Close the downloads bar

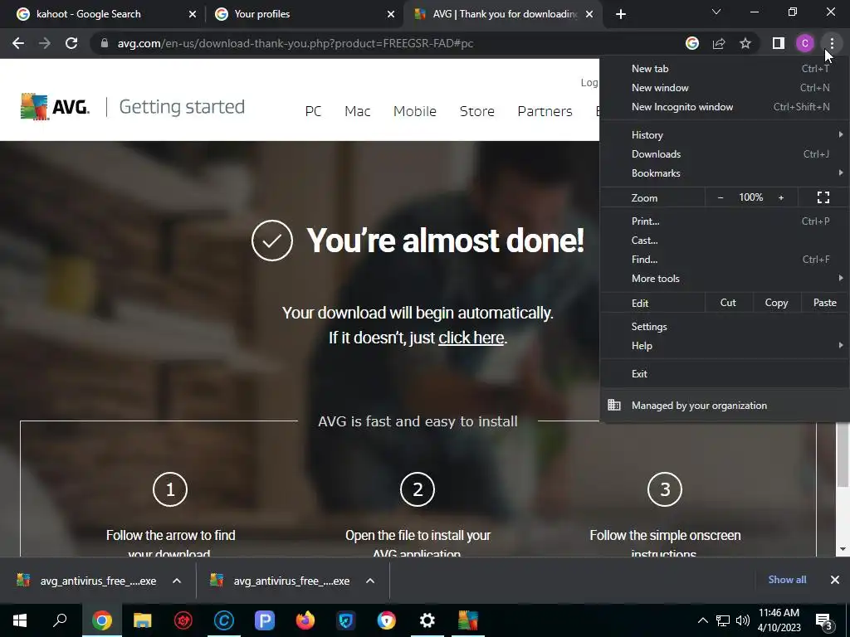[x=835, y=580]
